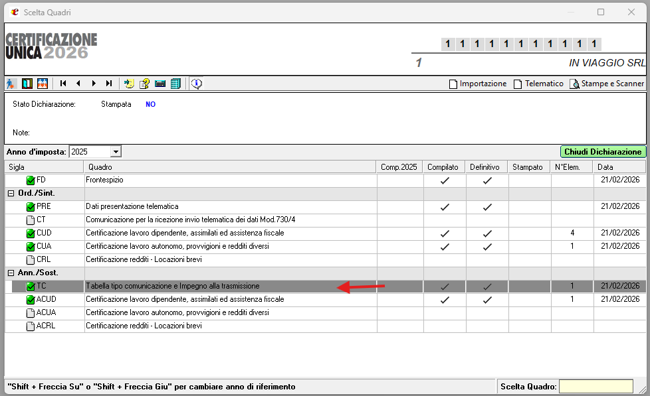650x396 pixels.
Task: Go to the previous record
Action: coord(78,84)
